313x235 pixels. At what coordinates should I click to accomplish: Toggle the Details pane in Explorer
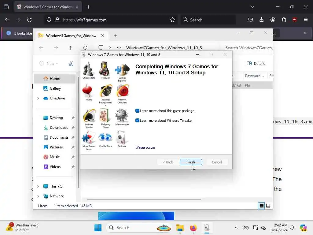click(256, 64)
